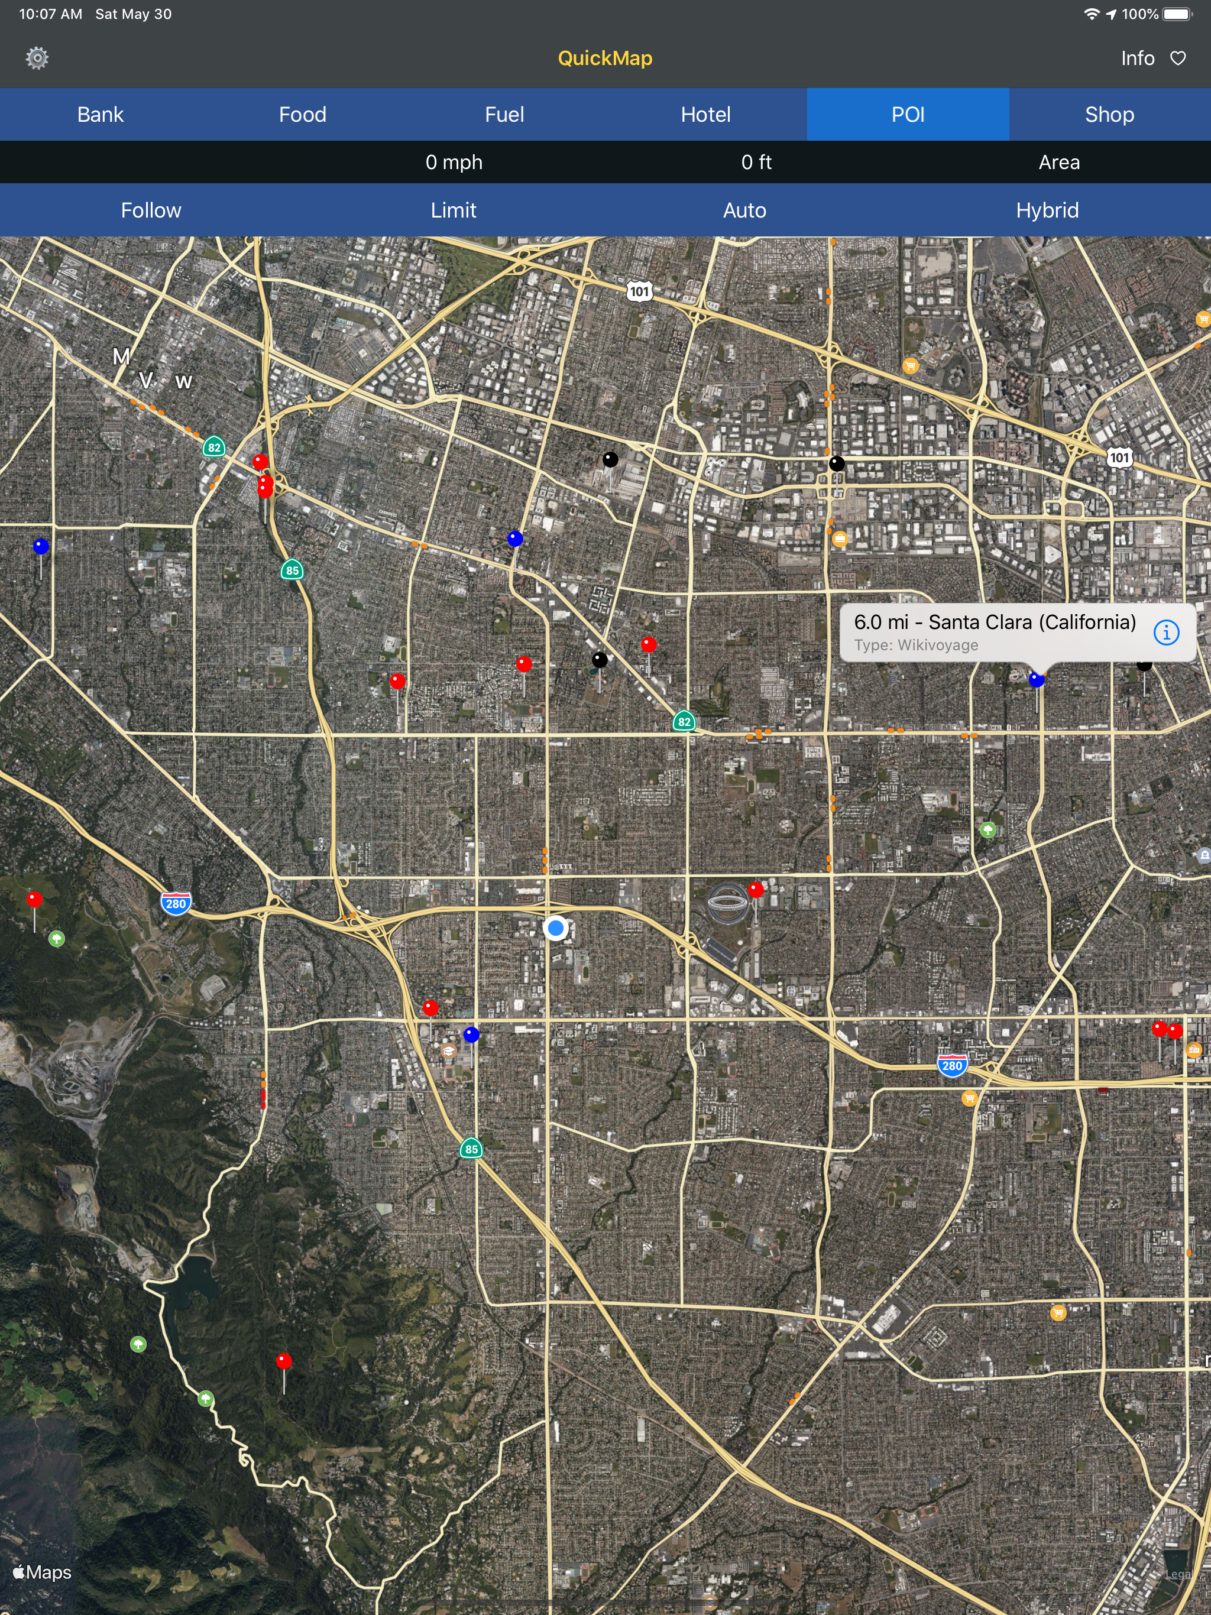Tap the red pin in the hills
Viewport: 1211px width, 1615px height.
(x=284, y=1361)
